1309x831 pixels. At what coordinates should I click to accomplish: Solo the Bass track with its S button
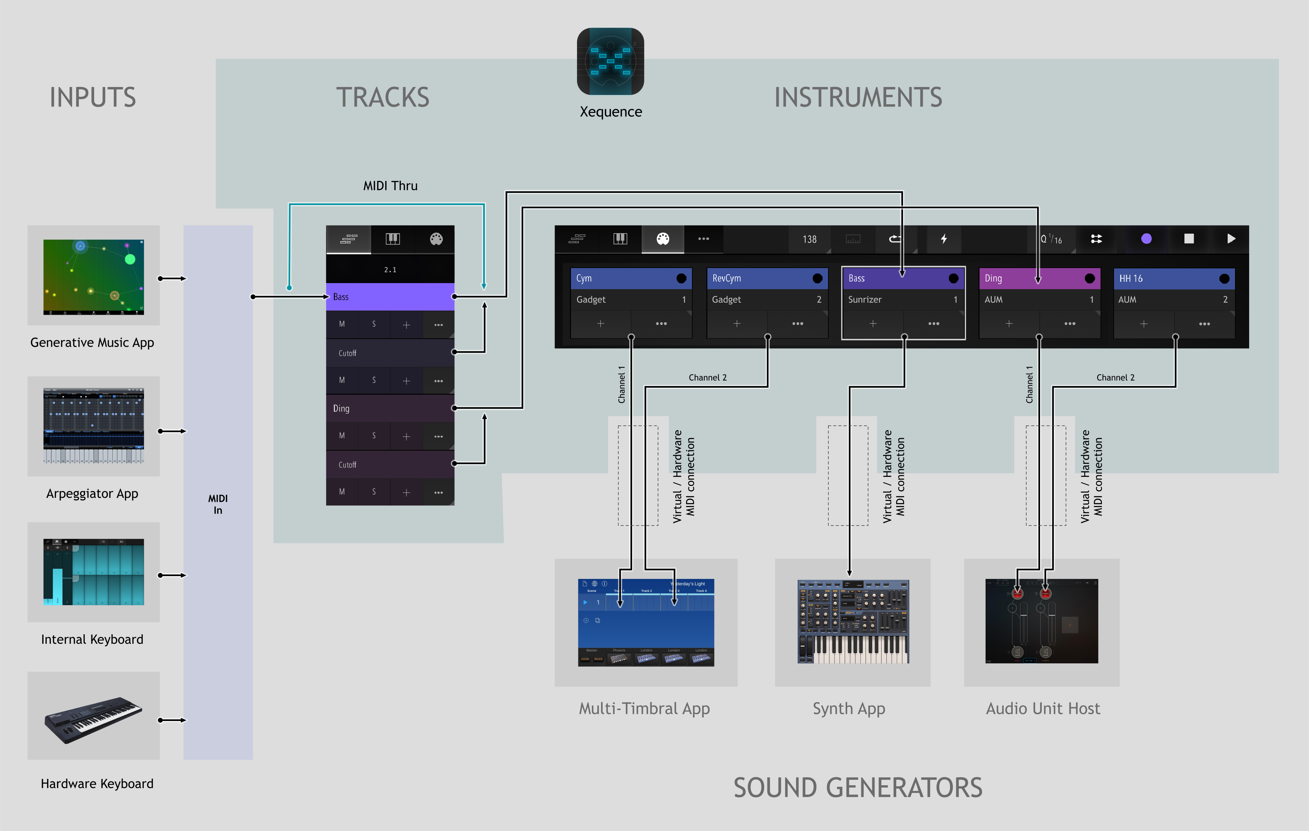point(374,324)
